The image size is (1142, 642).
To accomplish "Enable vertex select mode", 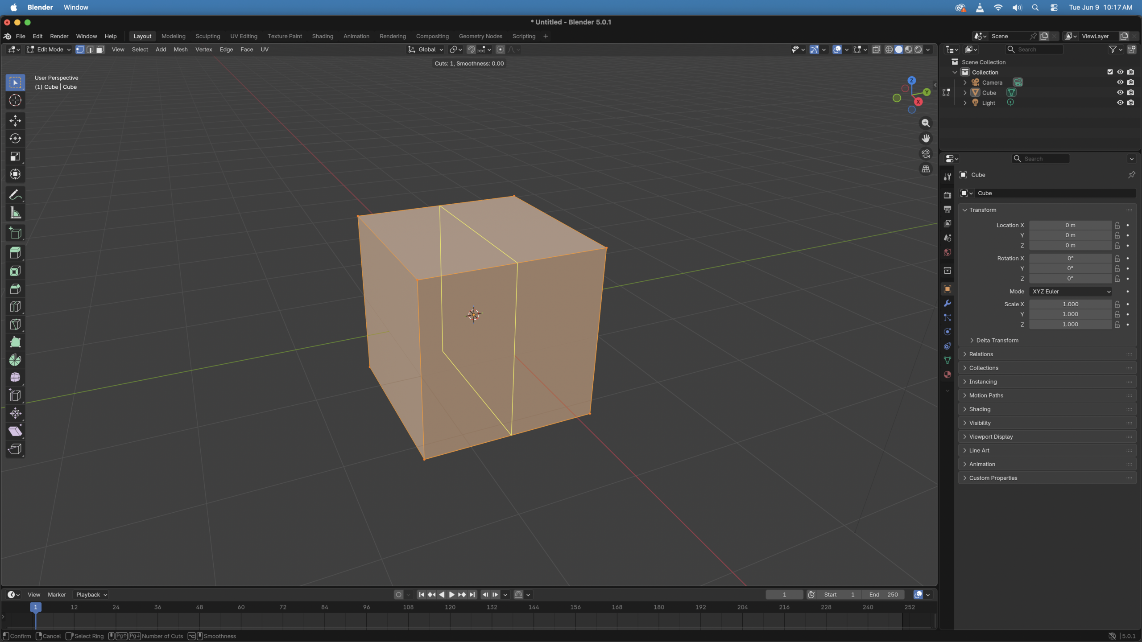I will tap(80, 49).
